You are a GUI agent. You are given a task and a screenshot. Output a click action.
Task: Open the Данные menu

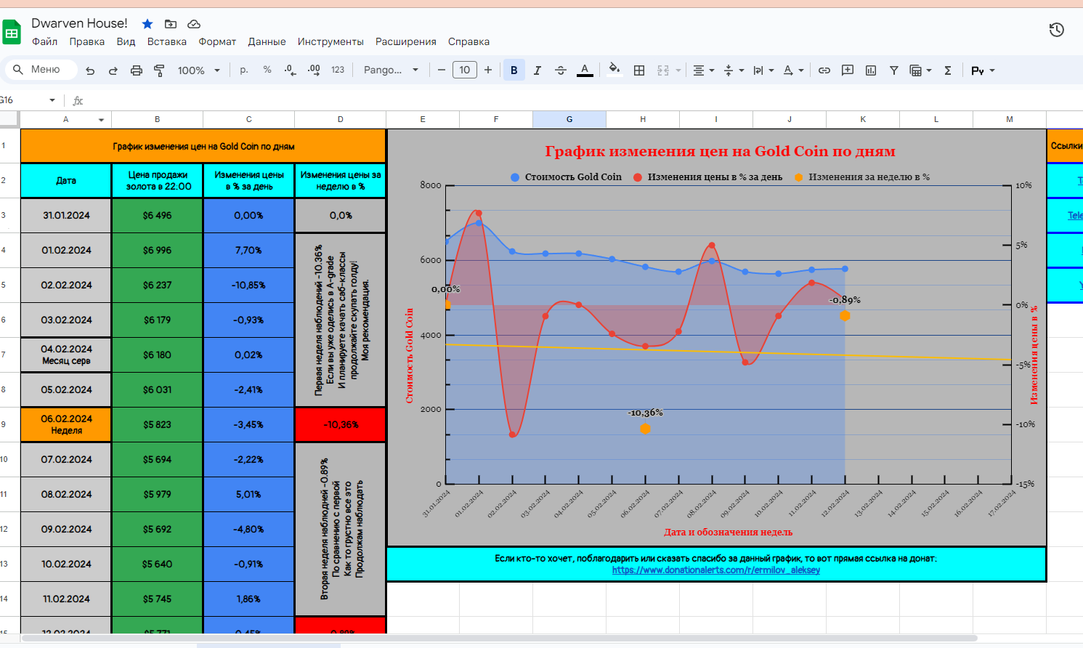(x=267, y=41)
